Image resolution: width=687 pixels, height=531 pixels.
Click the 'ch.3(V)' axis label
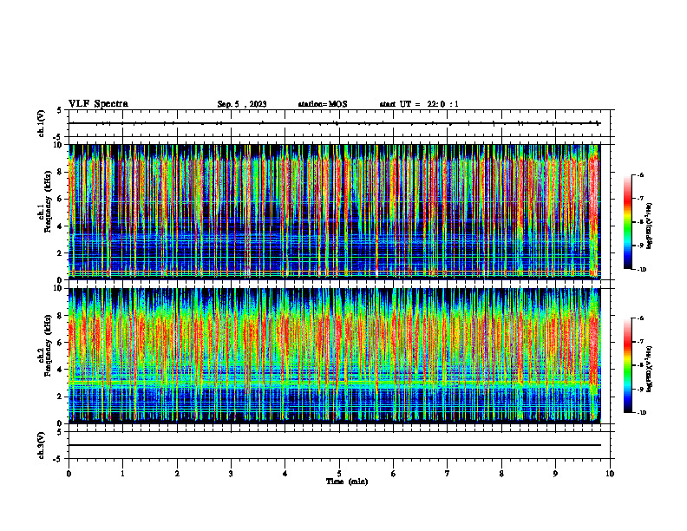click(42, 445)
